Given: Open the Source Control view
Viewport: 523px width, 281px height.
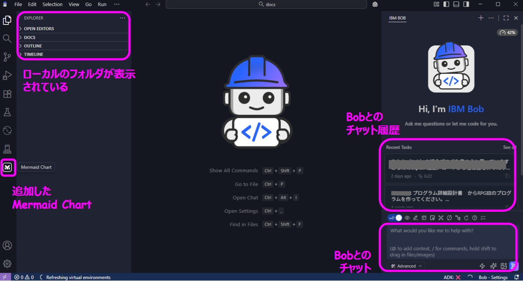Looking at the screenshot, I should 7,57.
